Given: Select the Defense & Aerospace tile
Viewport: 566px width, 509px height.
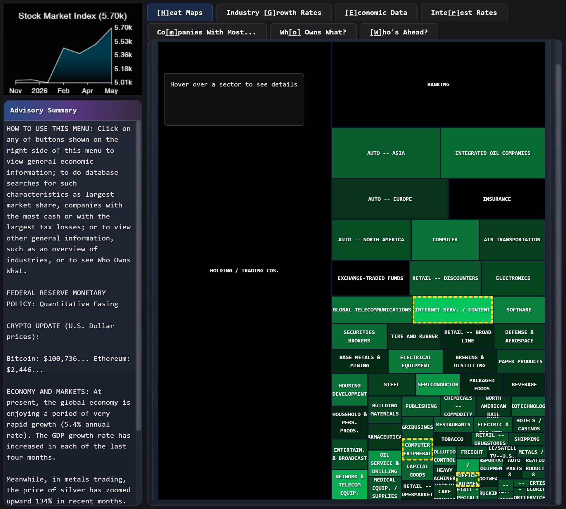Looking at the screenshot, I should (x=519, y=336).
